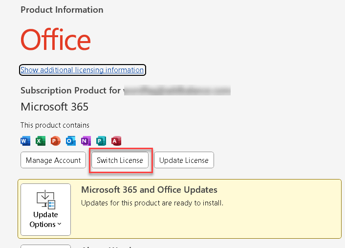Click the Outlook app icon
Image resolution: width=345 pixels, height=248 pixels.
[71, 141]
